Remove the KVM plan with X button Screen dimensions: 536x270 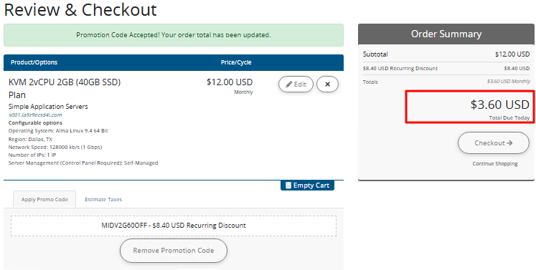click(327, 85)
